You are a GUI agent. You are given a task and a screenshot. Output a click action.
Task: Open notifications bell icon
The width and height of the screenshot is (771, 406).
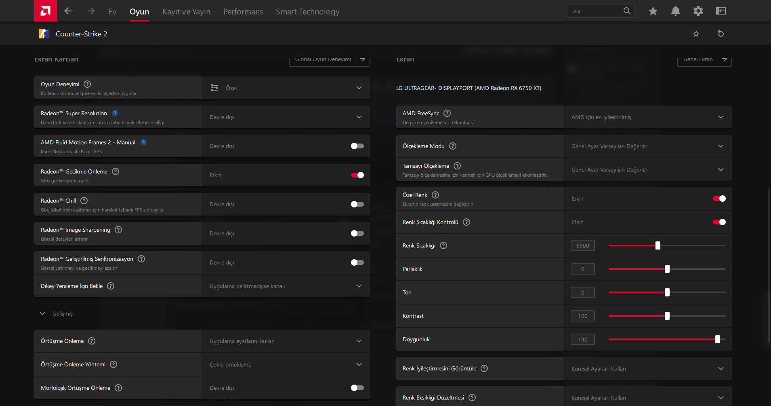point(675,11)
